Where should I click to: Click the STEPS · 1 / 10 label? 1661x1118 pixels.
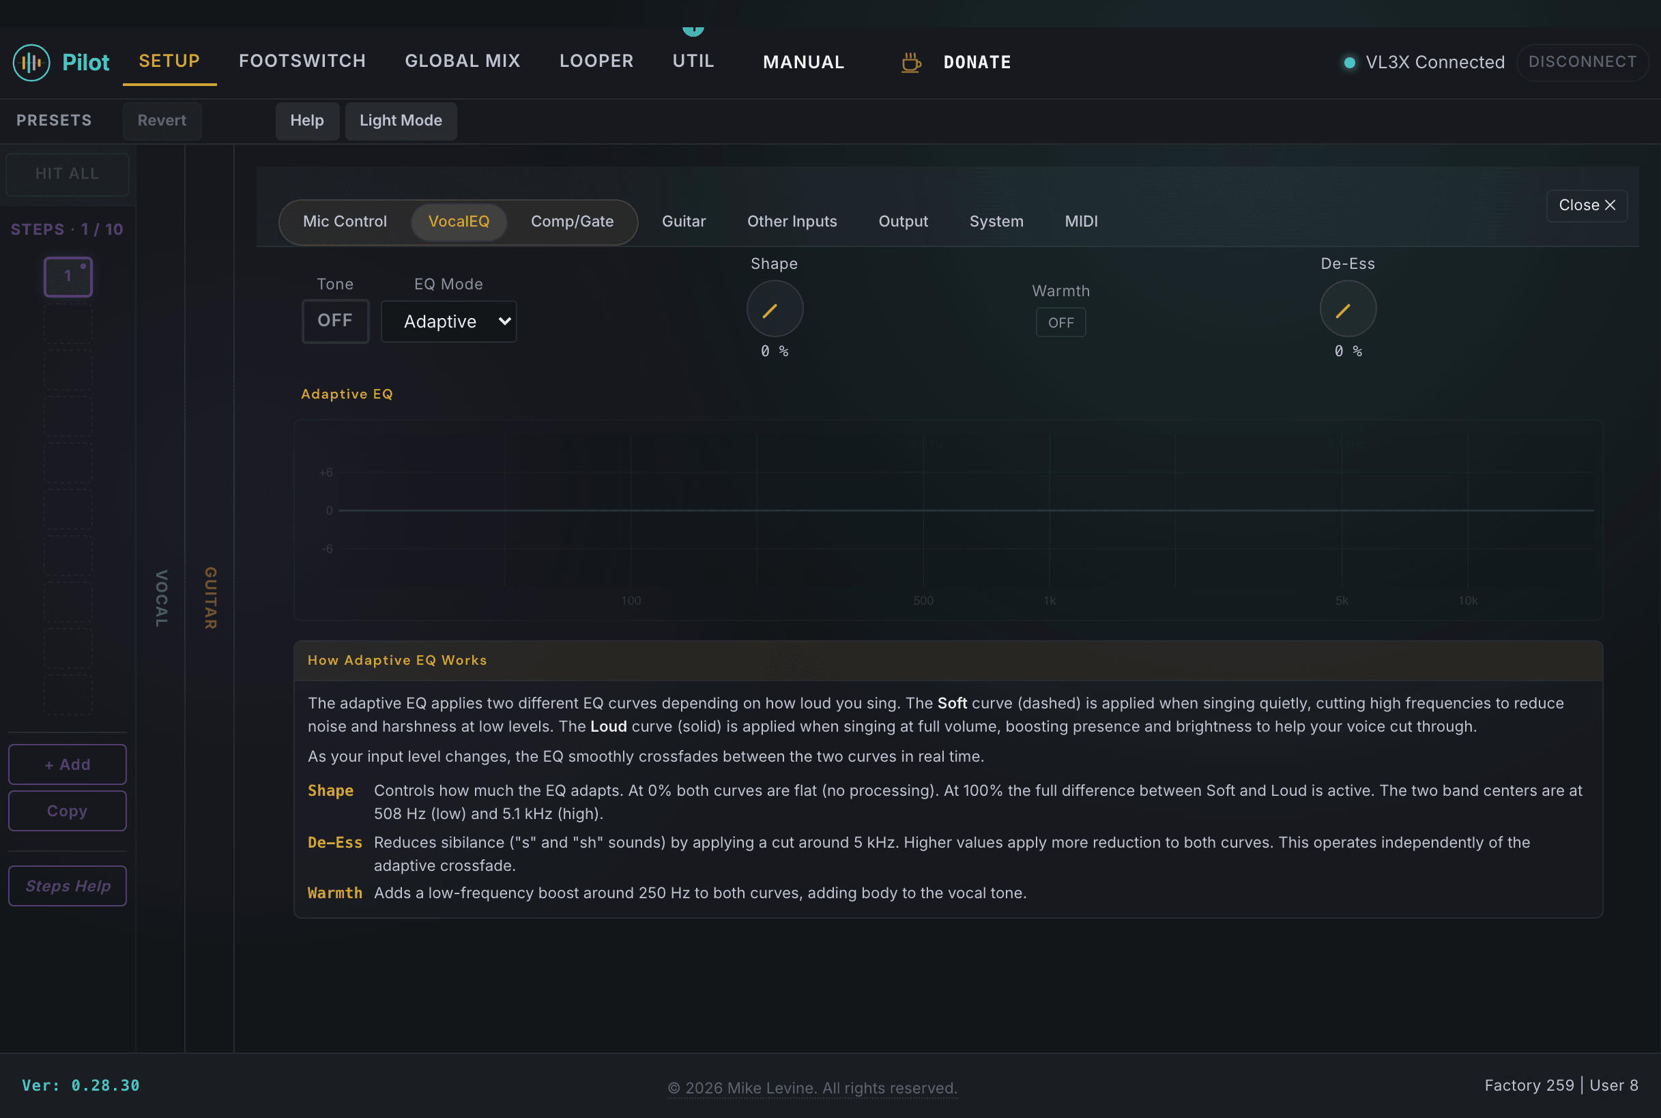pyautogui.click(x=67, y=229)
